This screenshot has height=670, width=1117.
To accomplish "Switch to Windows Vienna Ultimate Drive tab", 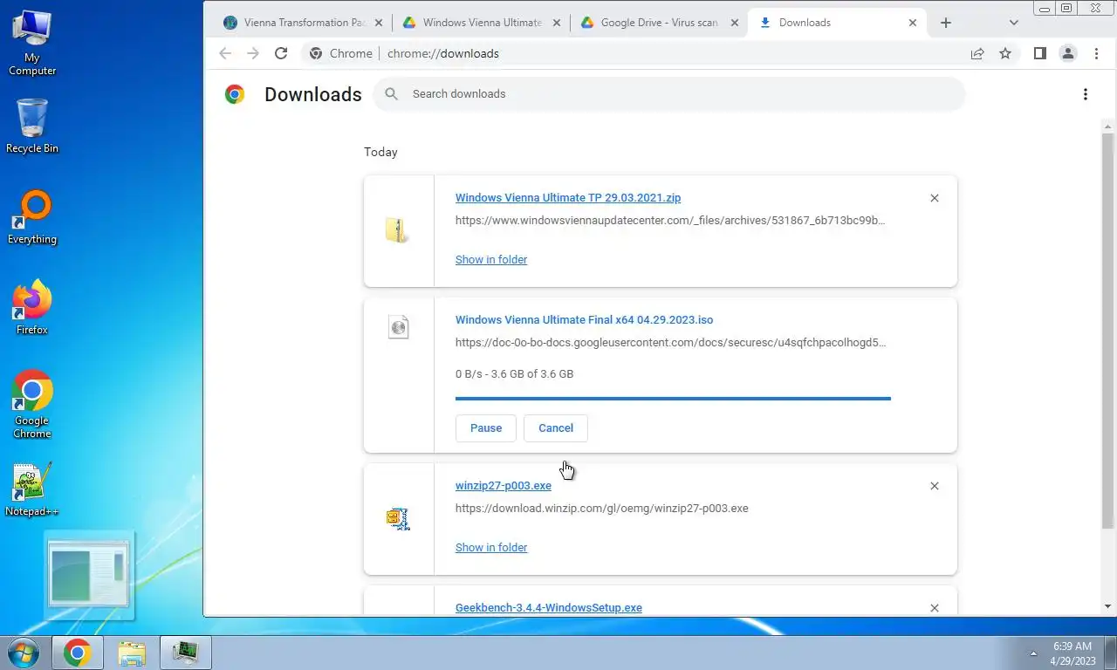I will 482,23.
